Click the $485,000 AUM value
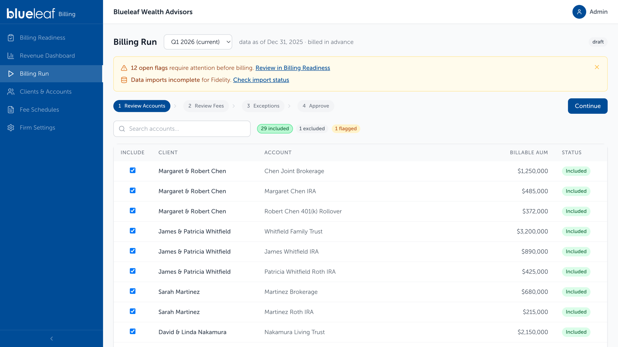 pyautogui.click(x=535, y=191)
